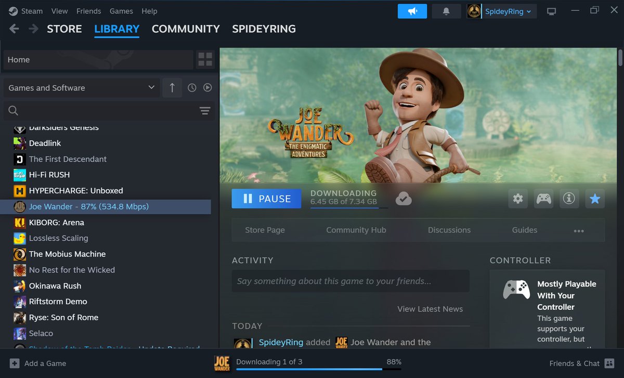Open the Help menu
Screen dimensions: 624x378
click(x=149, y=11)
